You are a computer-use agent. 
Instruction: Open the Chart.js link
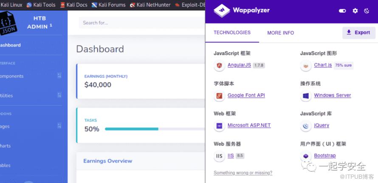point(323,65)
